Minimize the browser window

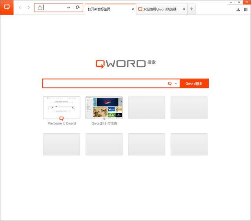pyautogui.click(x=231, y=2)
